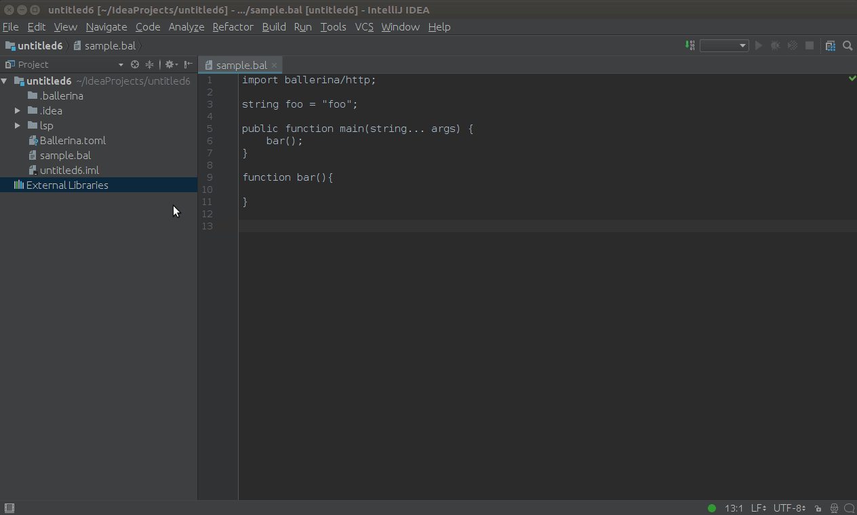Click the Debug bug icon
Screen dimensions: 857x515
[775, 45]
